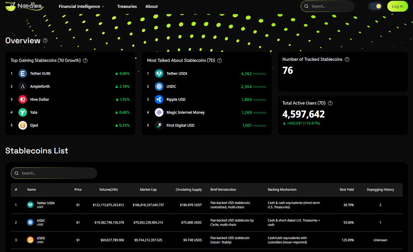Open Tether USDt row name in table
This screenshot has height=252, width=413.
point(46,203)
